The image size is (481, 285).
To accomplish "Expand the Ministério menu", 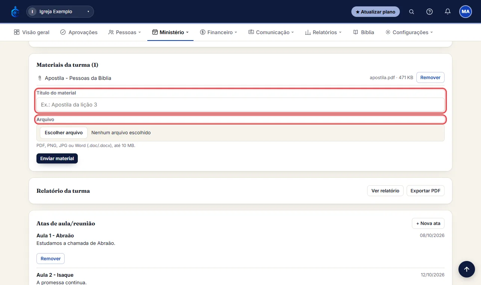I will pyautogui.click(x=170, y=32).
